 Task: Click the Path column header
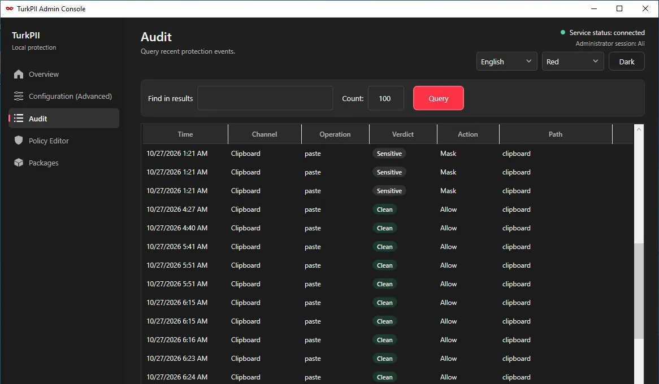pos(555,134)
